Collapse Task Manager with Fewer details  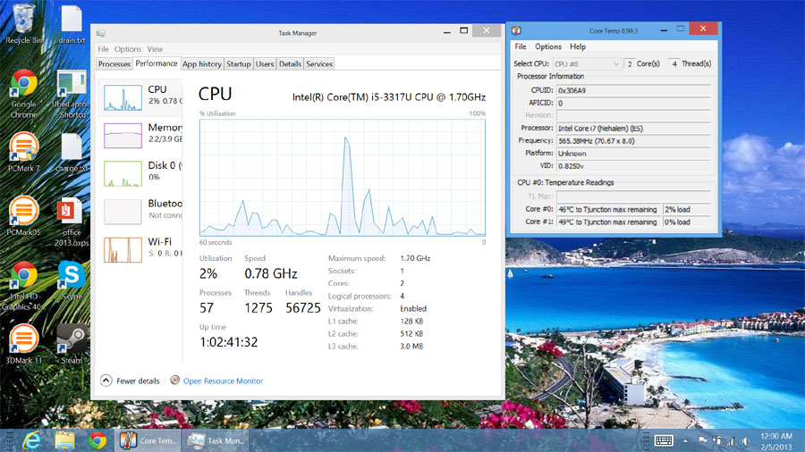pyautogui.click(x=130, y=381)
